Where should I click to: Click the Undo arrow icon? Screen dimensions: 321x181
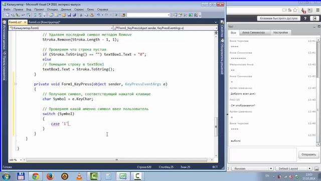(x=98, y=15)
